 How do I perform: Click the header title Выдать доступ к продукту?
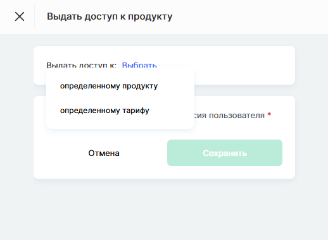tap(110, 16)
